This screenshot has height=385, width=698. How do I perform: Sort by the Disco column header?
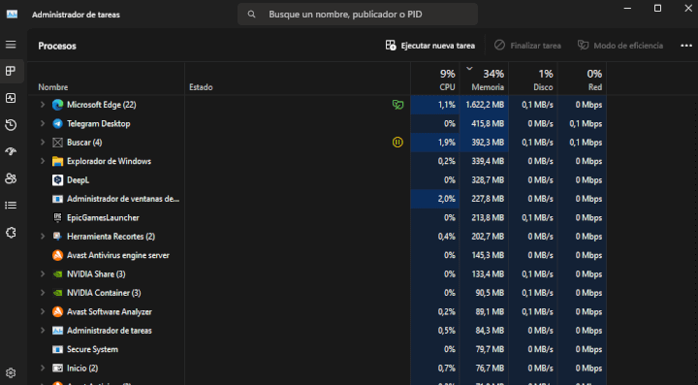tap(533, 80)
